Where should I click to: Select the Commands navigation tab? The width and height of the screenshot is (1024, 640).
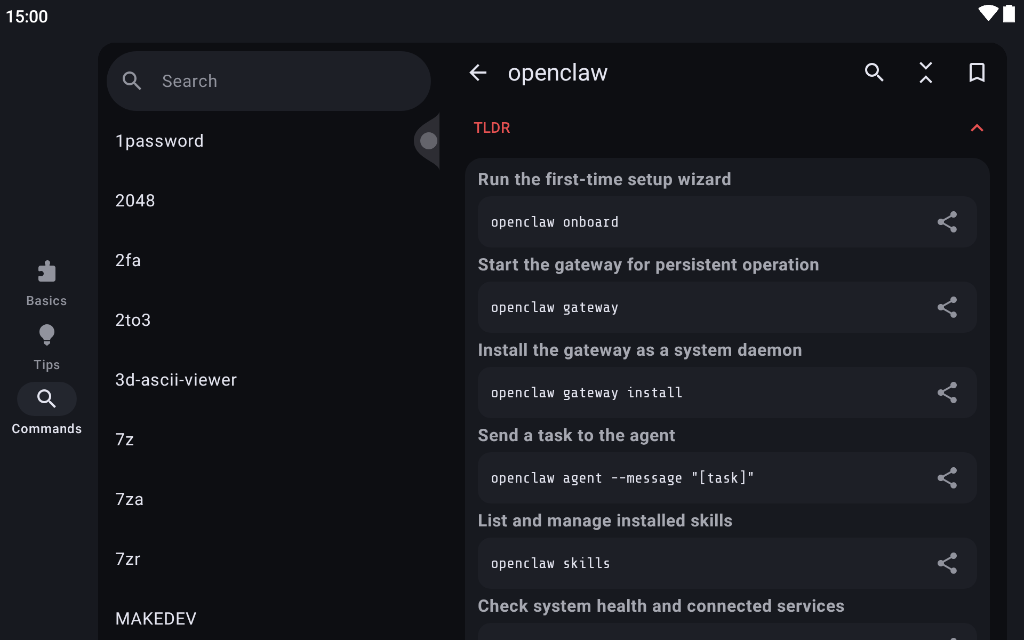pyautogui.click(x=47, y=410)
